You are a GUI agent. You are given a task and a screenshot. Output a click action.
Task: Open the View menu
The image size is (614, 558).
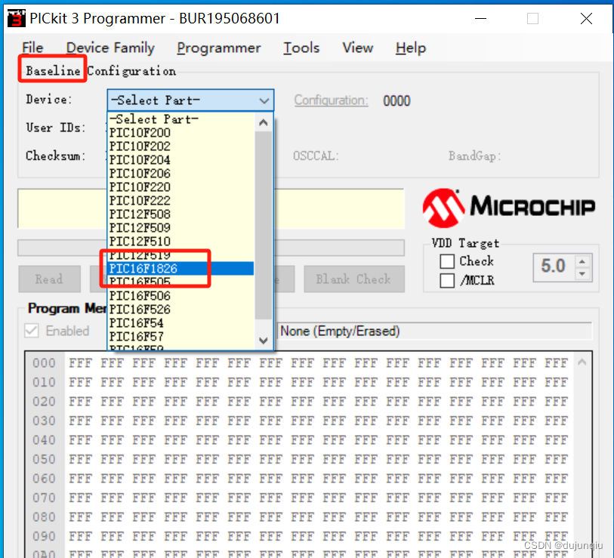357,48
